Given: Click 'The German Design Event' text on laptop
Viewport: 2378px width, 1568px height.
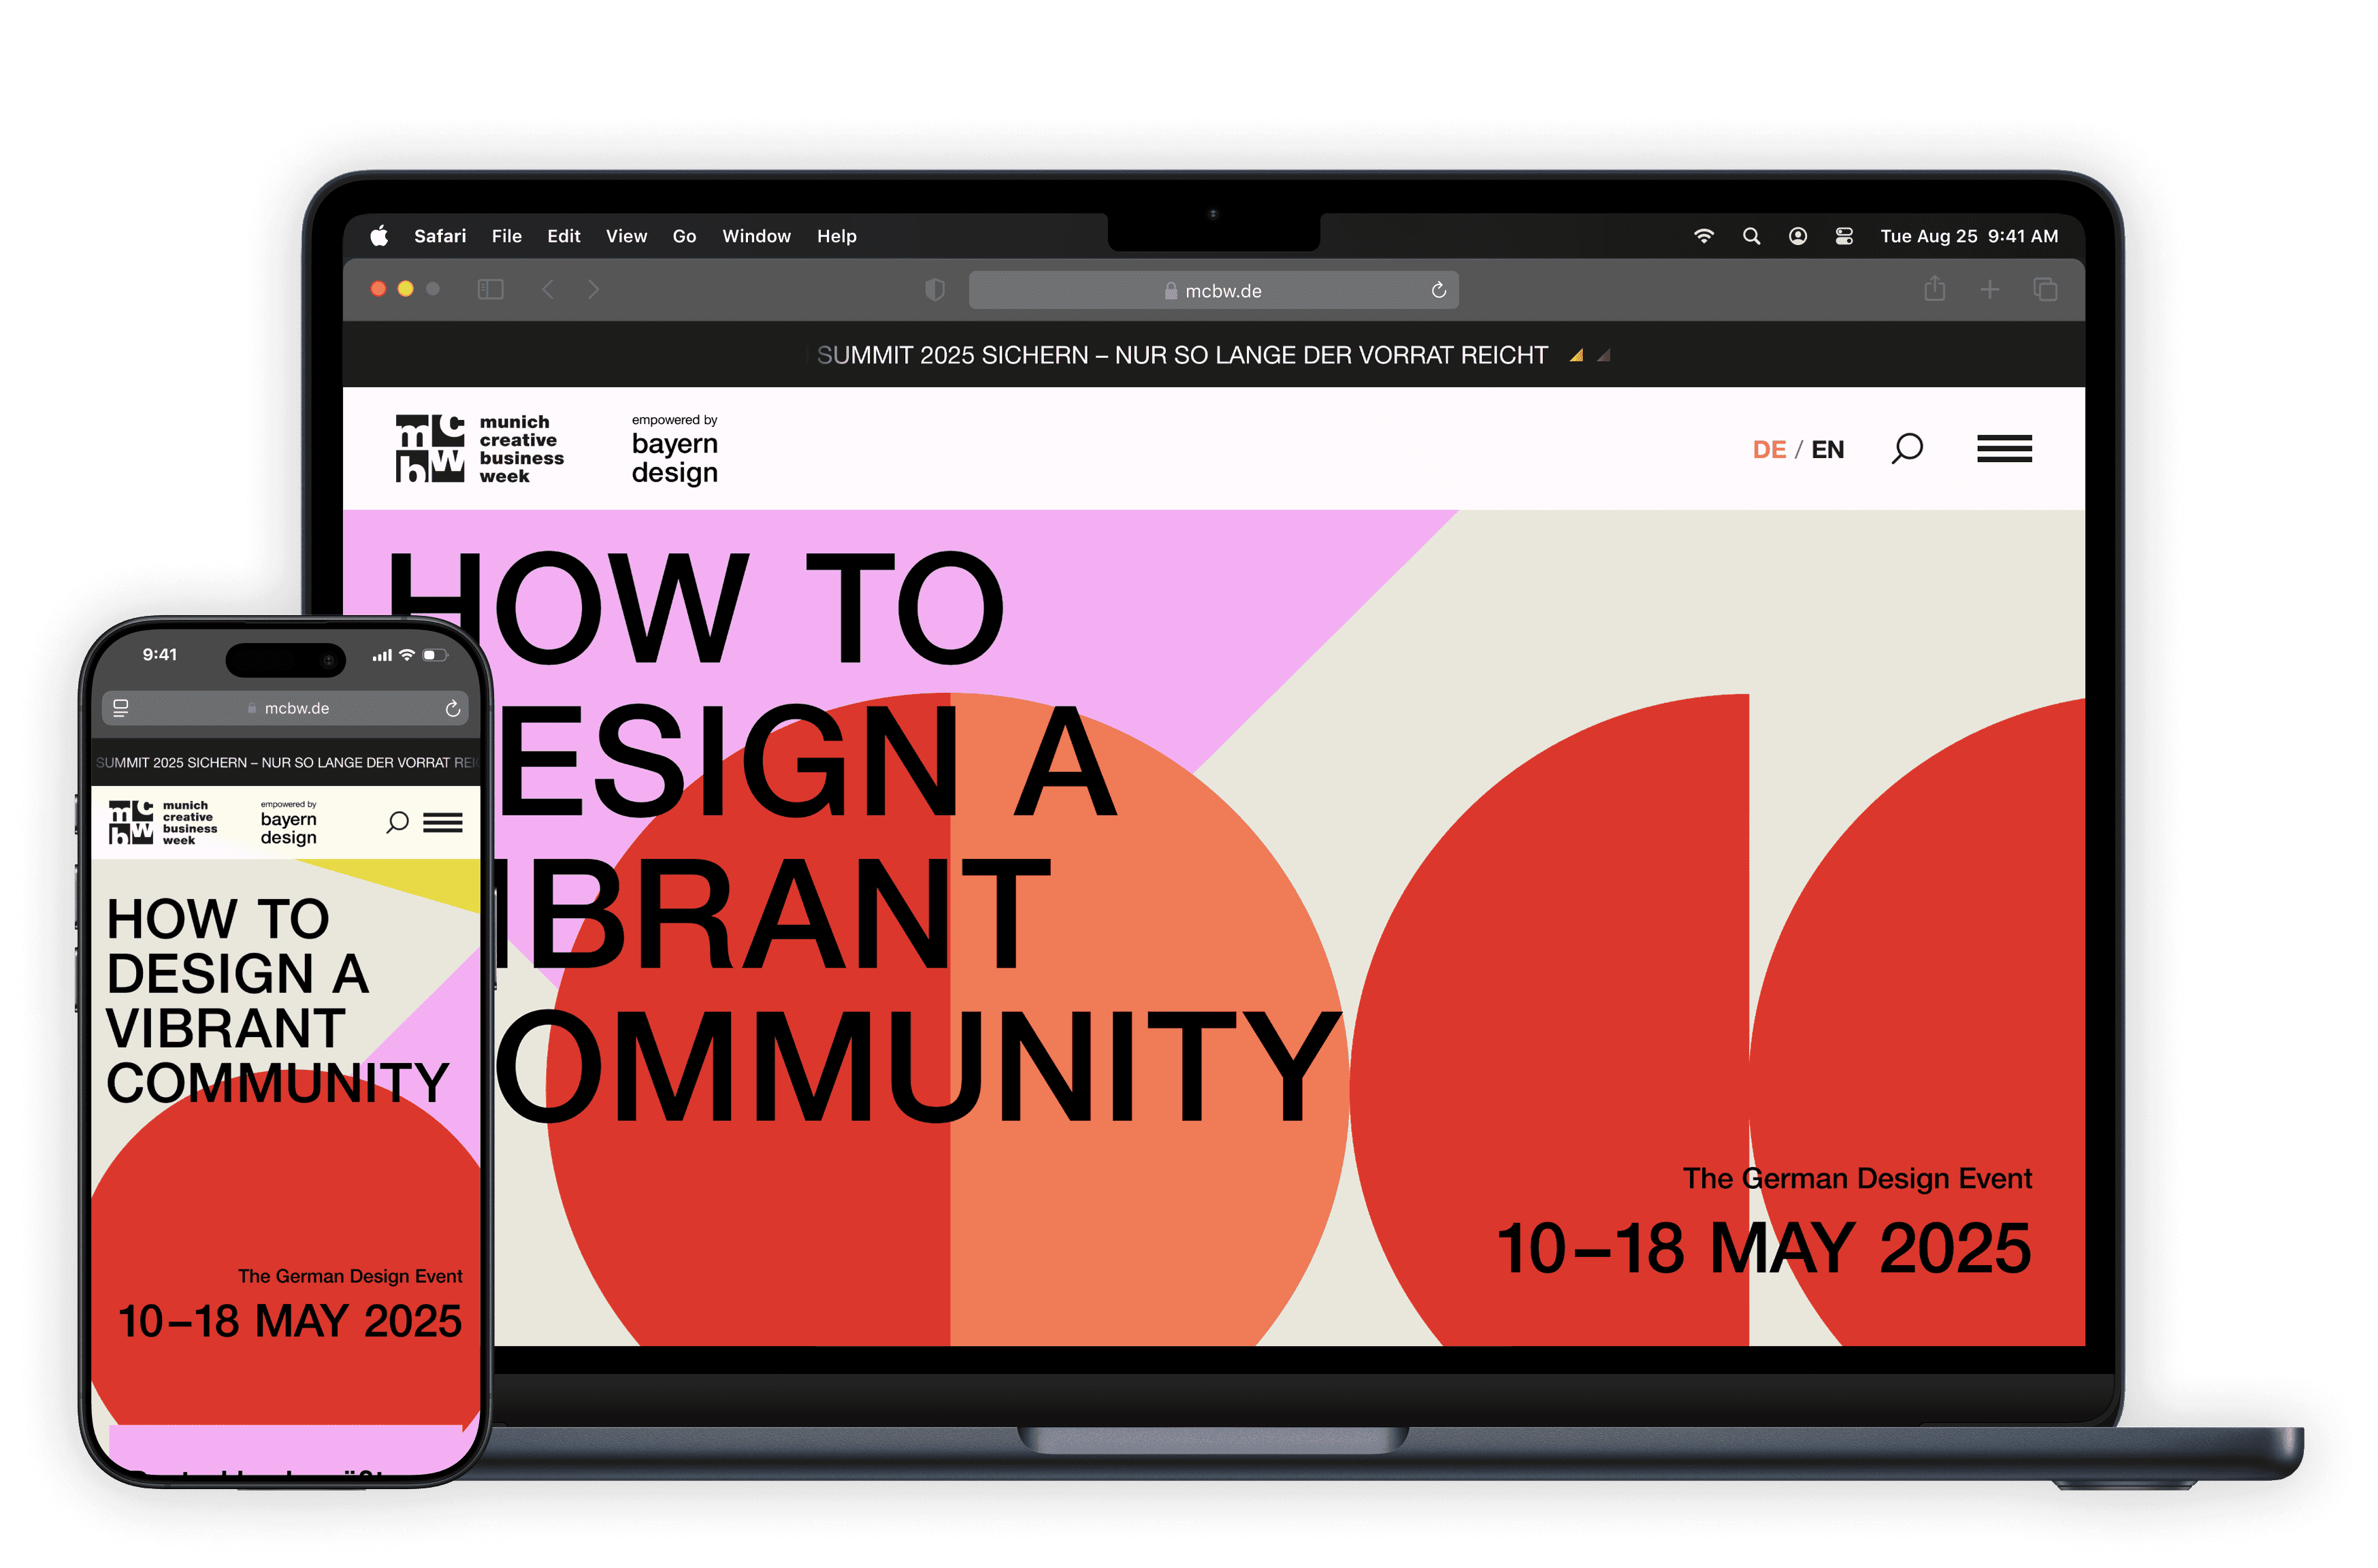Looking at the screenshot, I should click(x=1857, y=1178).
